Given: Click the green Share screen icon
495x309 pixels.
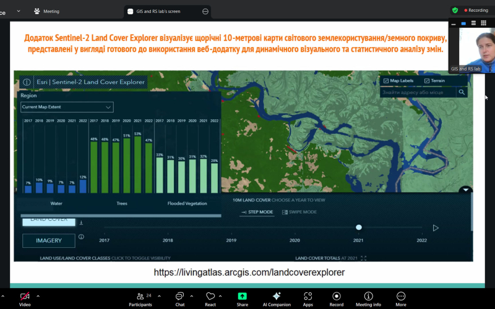Looking at the screenshot, I should (242, 297).
